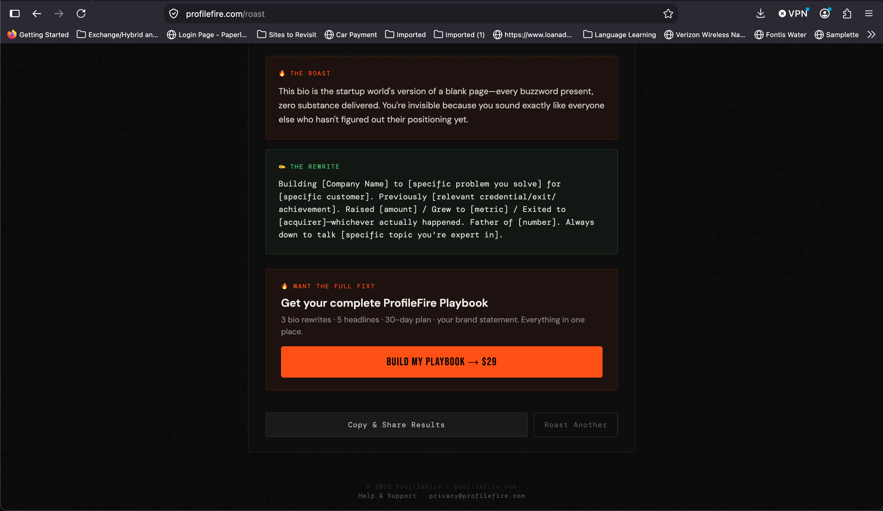This screenshot has width=883, height=511.
Task: Open the VPN extension
Action: click(793, 14)
